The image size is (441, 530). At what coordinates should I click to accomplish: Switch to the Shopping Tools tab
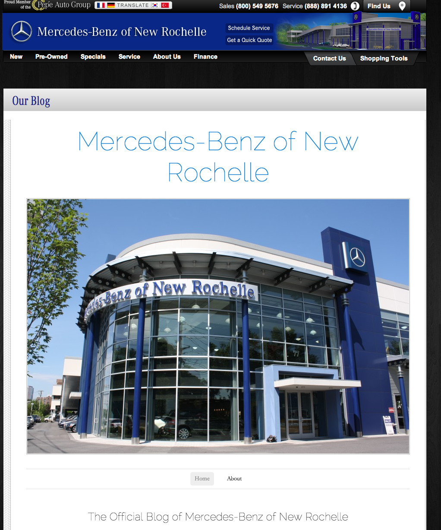click(x=384, y=58)
